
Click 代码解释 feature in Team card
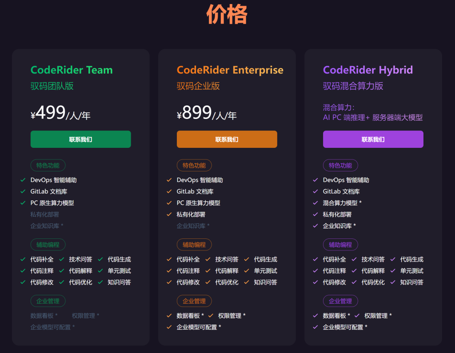click(x=81, y=270)
